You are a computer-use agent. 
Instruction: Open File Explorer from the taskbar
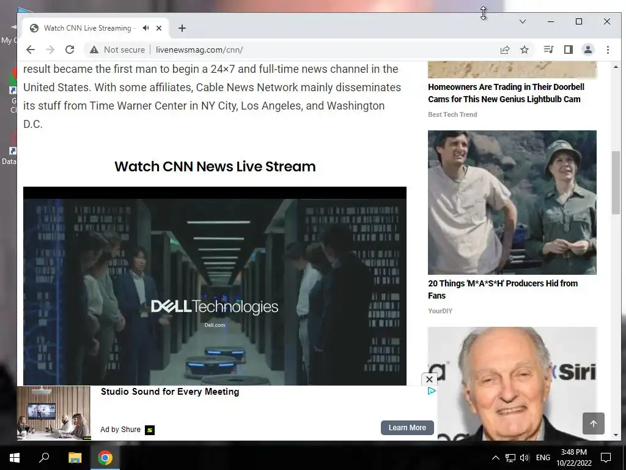pyautogui.click(x=75, y=458)
